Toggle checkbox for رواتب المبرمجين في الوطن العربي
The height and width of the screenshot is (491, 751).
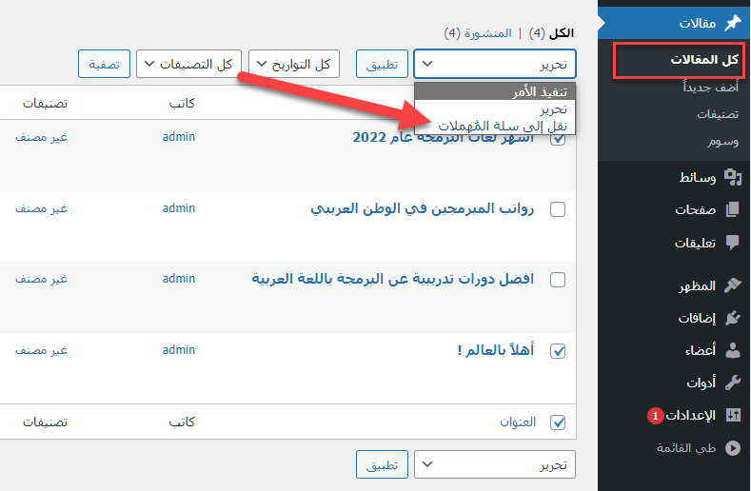[x=558, y=209]
